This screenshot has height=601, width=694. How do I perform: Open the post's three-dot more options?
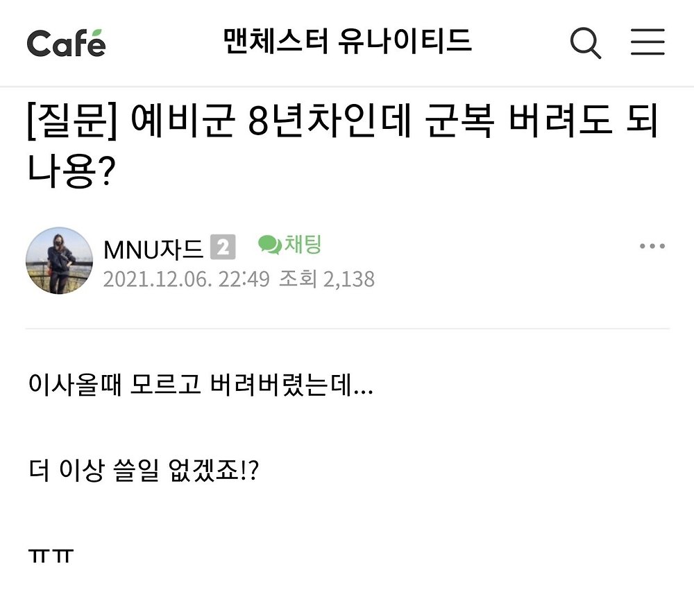652,247
